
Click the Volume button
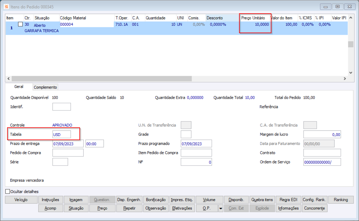(x=209, y=200)
